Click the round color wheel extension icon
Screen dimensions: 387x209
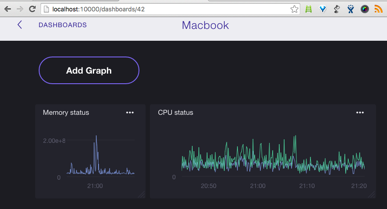point(365,9)
